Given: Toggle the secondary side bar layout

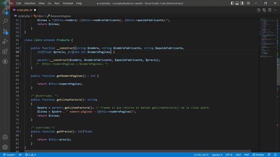Looking at the screenshot, I should tap(241, 3).
